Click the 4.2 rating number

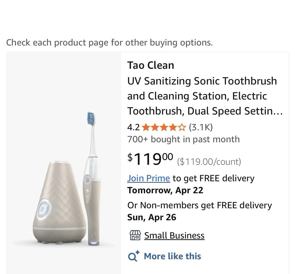[133, 127]
